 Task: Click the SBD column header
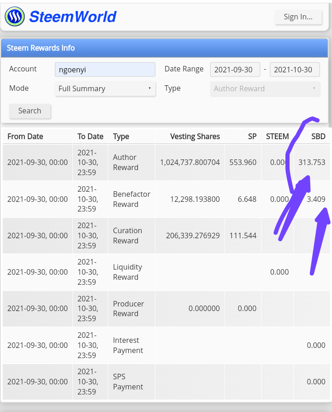(318, 136)
